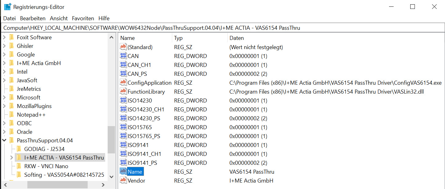The image size is (445, 189).
Task: Click the DWORD icon beside CAN_CH1
Action: click(x=123, y=65)
